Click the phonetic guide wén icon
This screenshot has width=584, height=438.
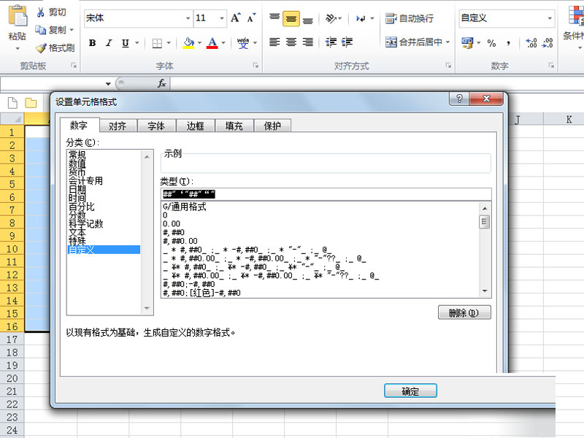(x=243, y=43)
